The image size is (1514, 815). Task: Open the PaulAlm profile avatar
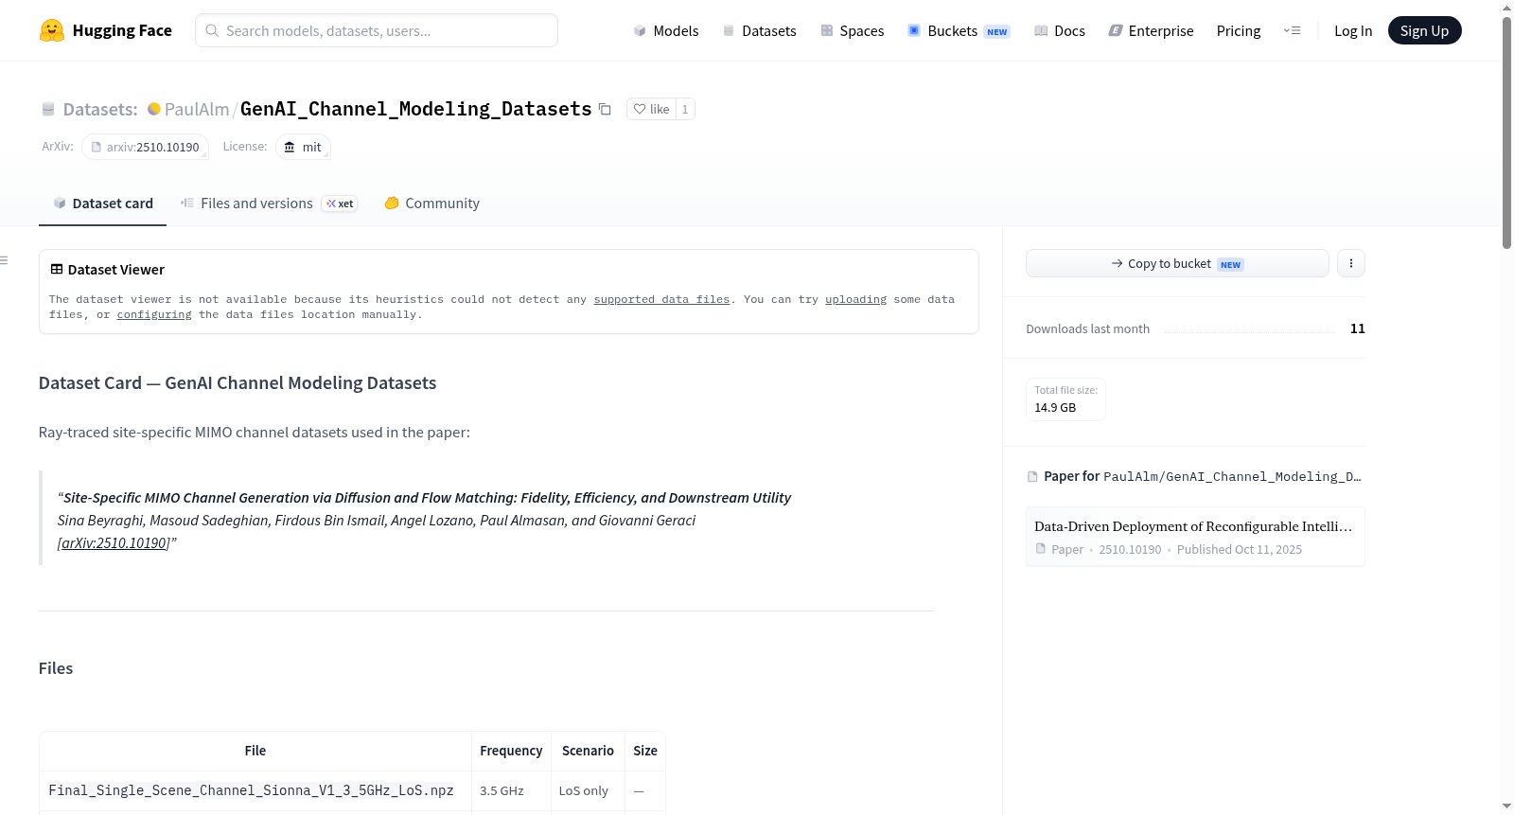(x=153, y=109)
